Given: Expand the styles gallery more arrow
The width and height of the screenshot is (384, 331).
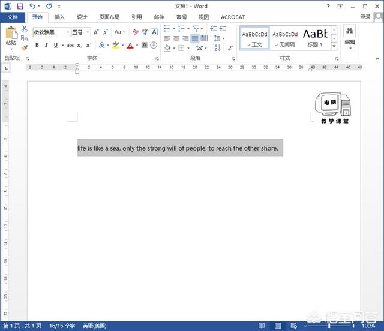Looking at the screenshot, I should [334, 47].
